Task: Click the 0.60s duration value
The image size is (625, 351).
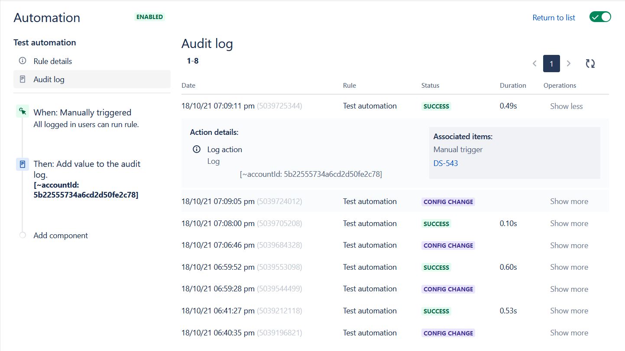Action: click(x=508, y=267)
